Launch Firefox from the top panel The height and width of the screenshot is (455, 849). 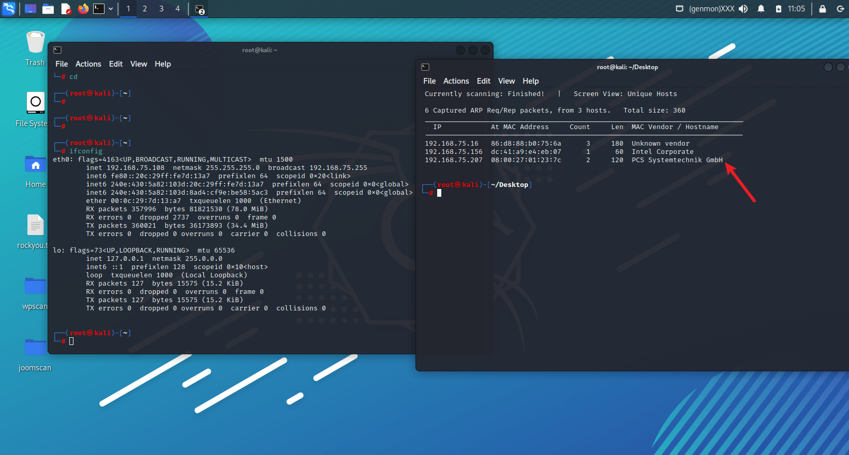point(83,9)
